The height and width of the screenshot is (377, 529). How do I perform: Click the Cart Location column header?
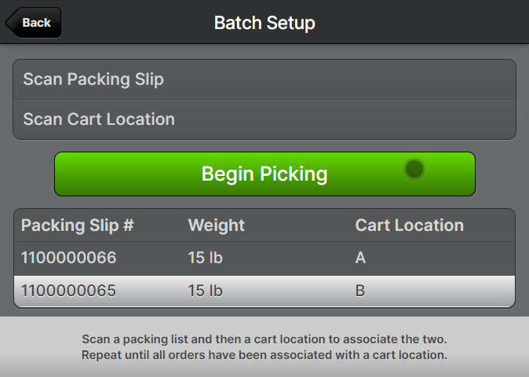coord(410,225)
